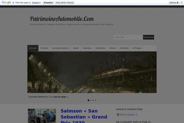Click the Google logo in translate bar
Image resolution: width=184 pixels, height=123 pixels.
[x=6, y=2]
